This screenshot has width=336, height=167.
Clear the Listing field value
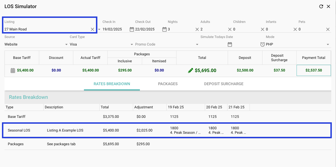(92, 29)
